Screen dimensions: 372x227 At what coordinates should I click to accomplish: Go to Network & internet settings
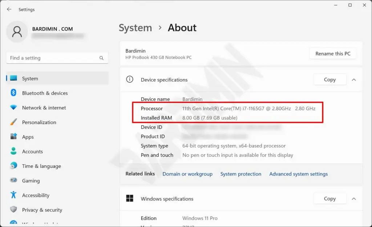pos(57,108)
